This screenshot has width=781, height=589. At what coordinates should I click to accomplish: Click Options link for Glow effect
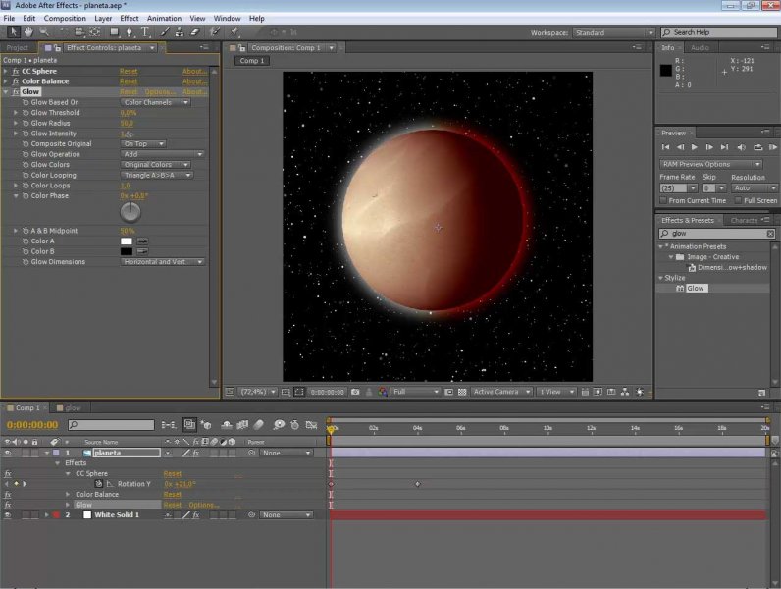tap(160, 91)
